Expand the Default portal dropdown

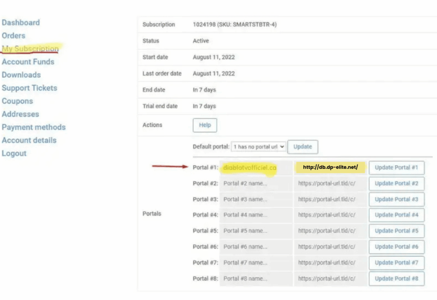click(258, 147)
